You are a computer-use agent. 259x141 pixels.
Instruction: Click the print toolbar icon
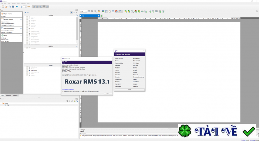click(13, 7)
